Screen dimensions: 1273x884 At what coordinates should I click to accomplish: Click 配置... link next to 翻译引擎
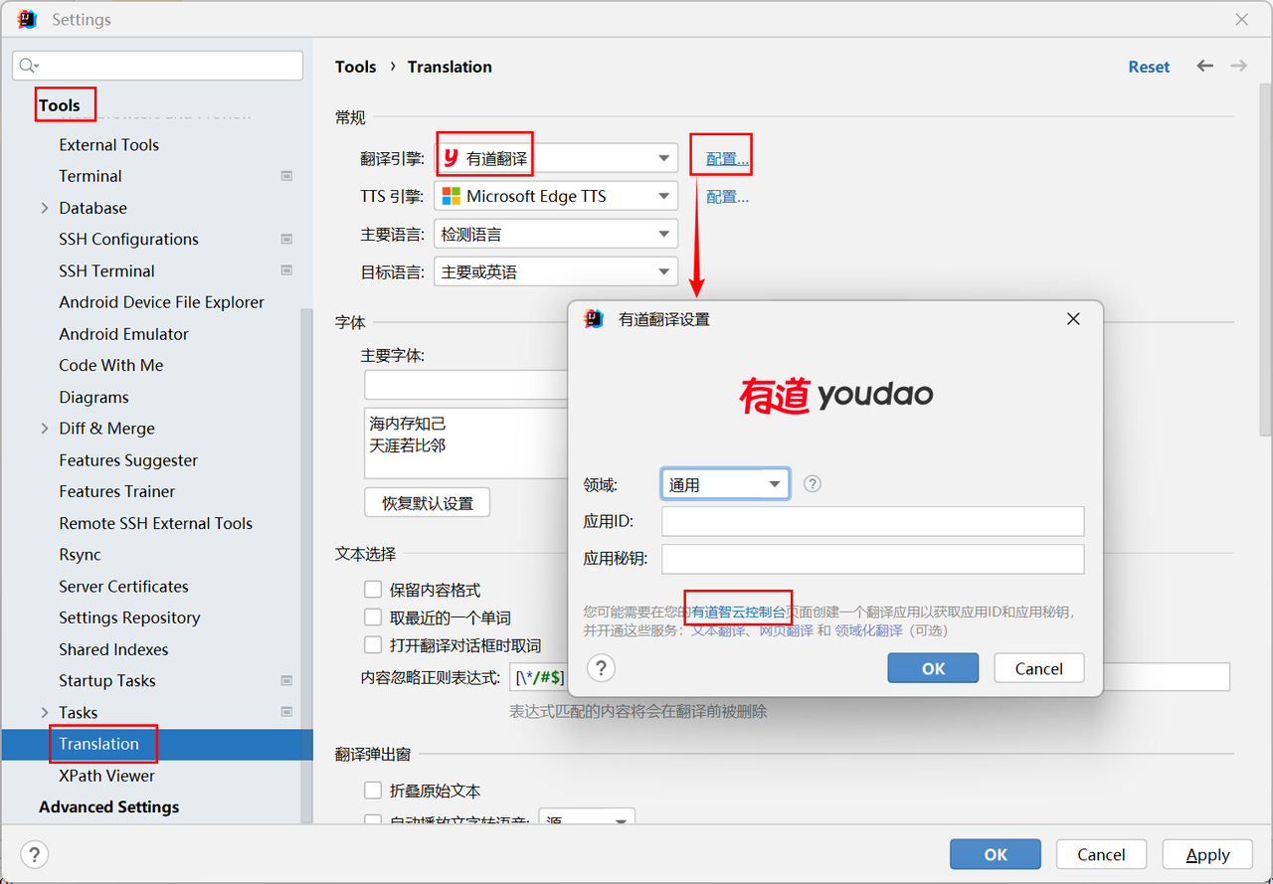click(727, 158)
